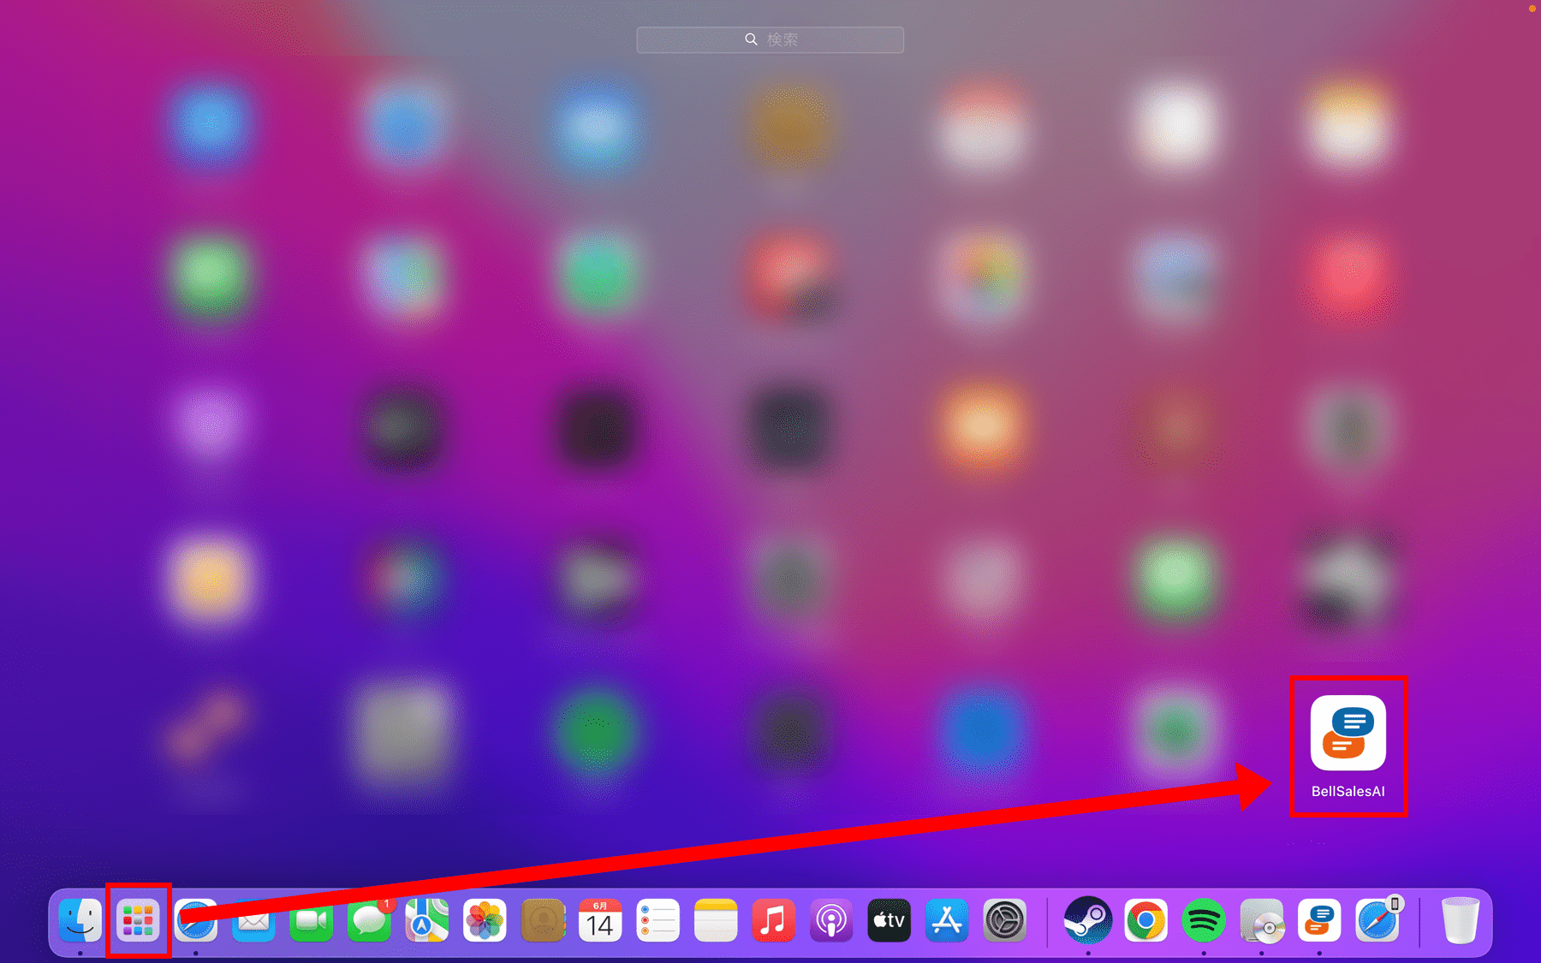
Task: Launch FaceTime from the Dock
Action: pyautogui.click(x=311, y=921)
